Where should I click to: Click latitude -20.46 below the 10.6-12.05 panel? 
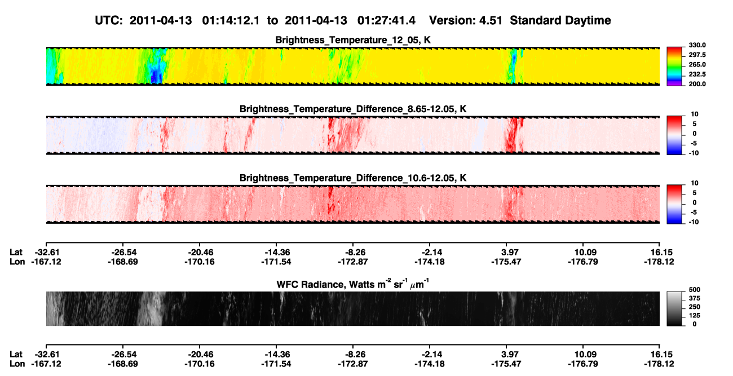click(x=199, y=252)
